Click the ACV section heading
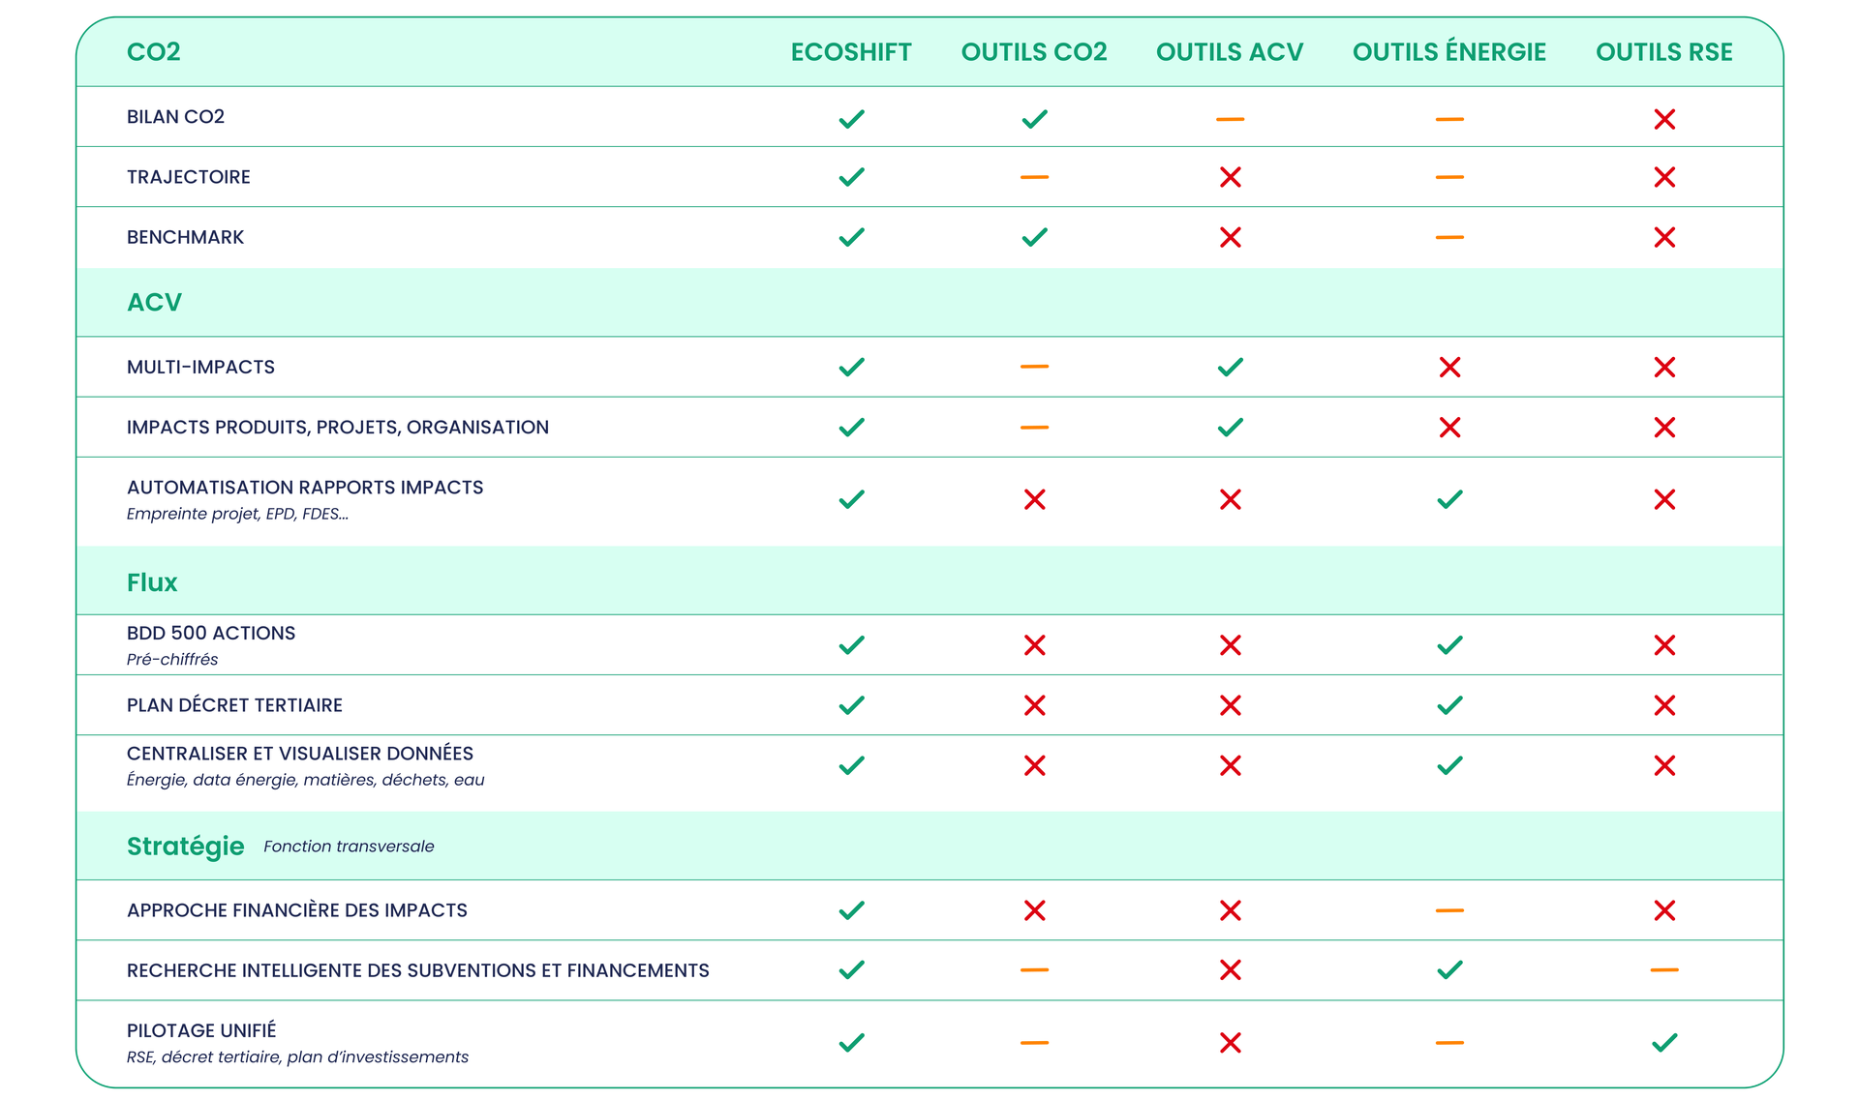 [x=154, y=303]
